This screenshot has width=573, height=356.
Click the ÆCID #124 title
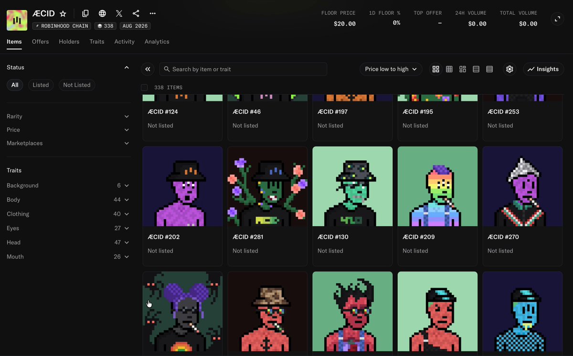(163, 112)
